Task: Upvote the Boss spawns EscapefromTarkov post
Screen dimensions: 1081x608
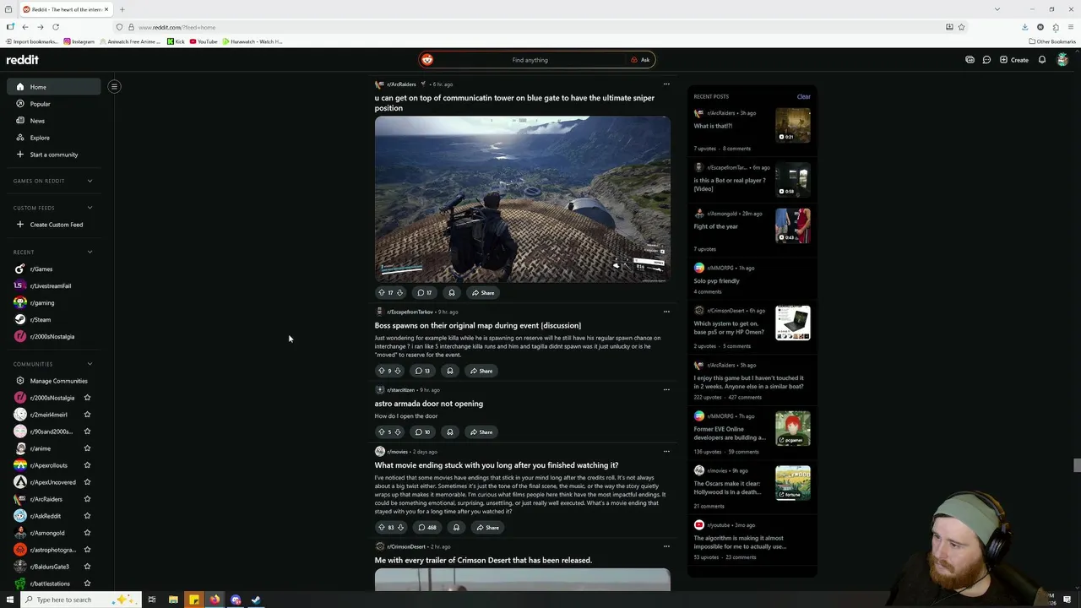Action: (x=381, y=371)
